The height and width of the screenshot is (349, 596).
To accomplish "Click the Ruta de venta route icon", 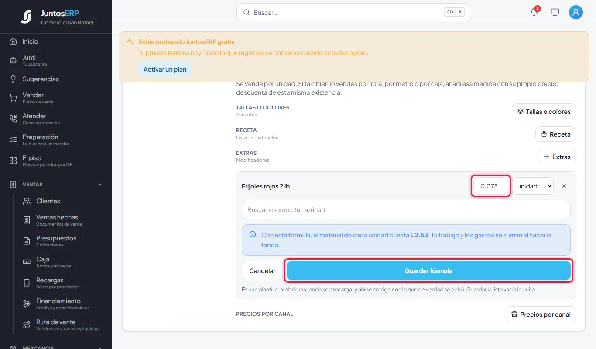I will point(27,325).
